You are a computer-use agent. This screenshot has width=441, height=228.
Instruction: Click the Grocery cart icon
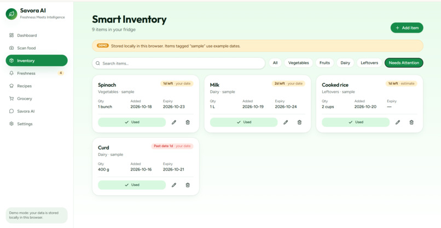click(11, 98)
